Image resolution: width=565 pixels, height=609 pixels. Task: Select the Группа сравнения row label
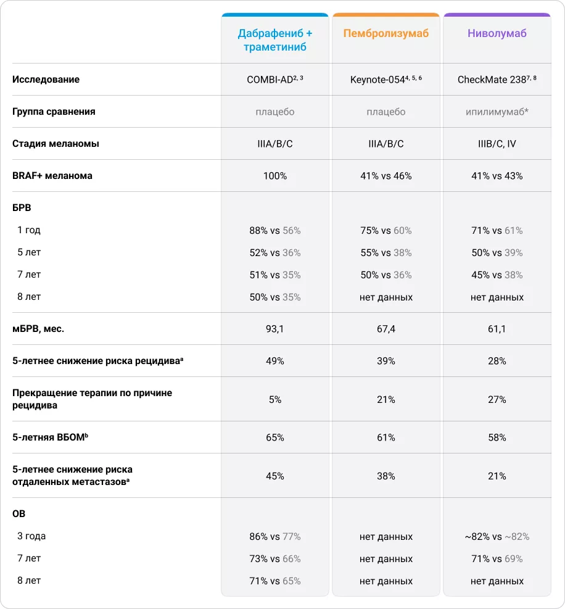click(54, 112)
